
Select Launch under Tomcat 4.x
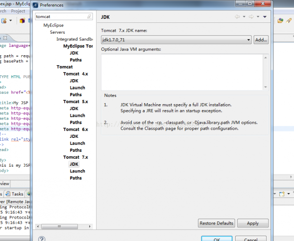click(x=77, y=88)
